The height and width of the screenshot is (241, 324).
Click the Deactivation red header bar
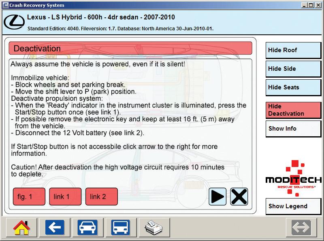(x=130, y=48)
